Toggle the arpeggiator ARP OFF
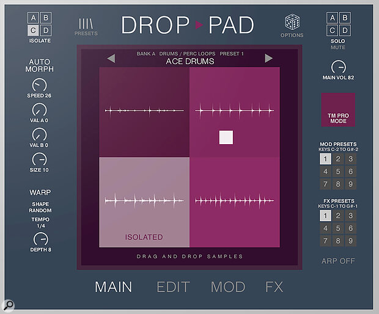Image resolution: width=379 pixels, height=314 pixels. pos(338,261)
